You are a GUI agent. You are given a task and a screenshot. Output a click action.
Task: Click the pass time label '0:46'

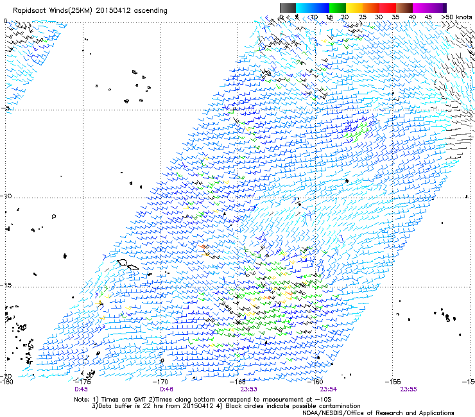[x=166, y=389]
